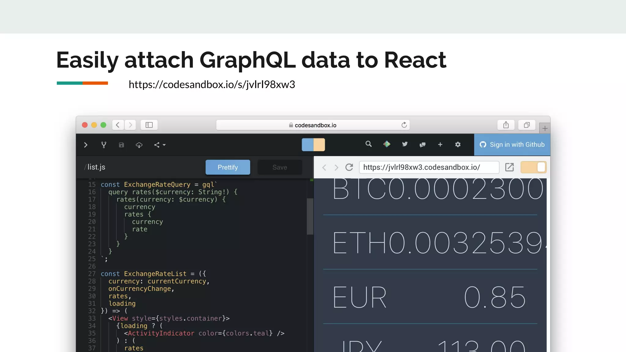626x352 pixels.
Task: Click 'ActivityIndicator' on line 35
Action: (x=161, y=333)
